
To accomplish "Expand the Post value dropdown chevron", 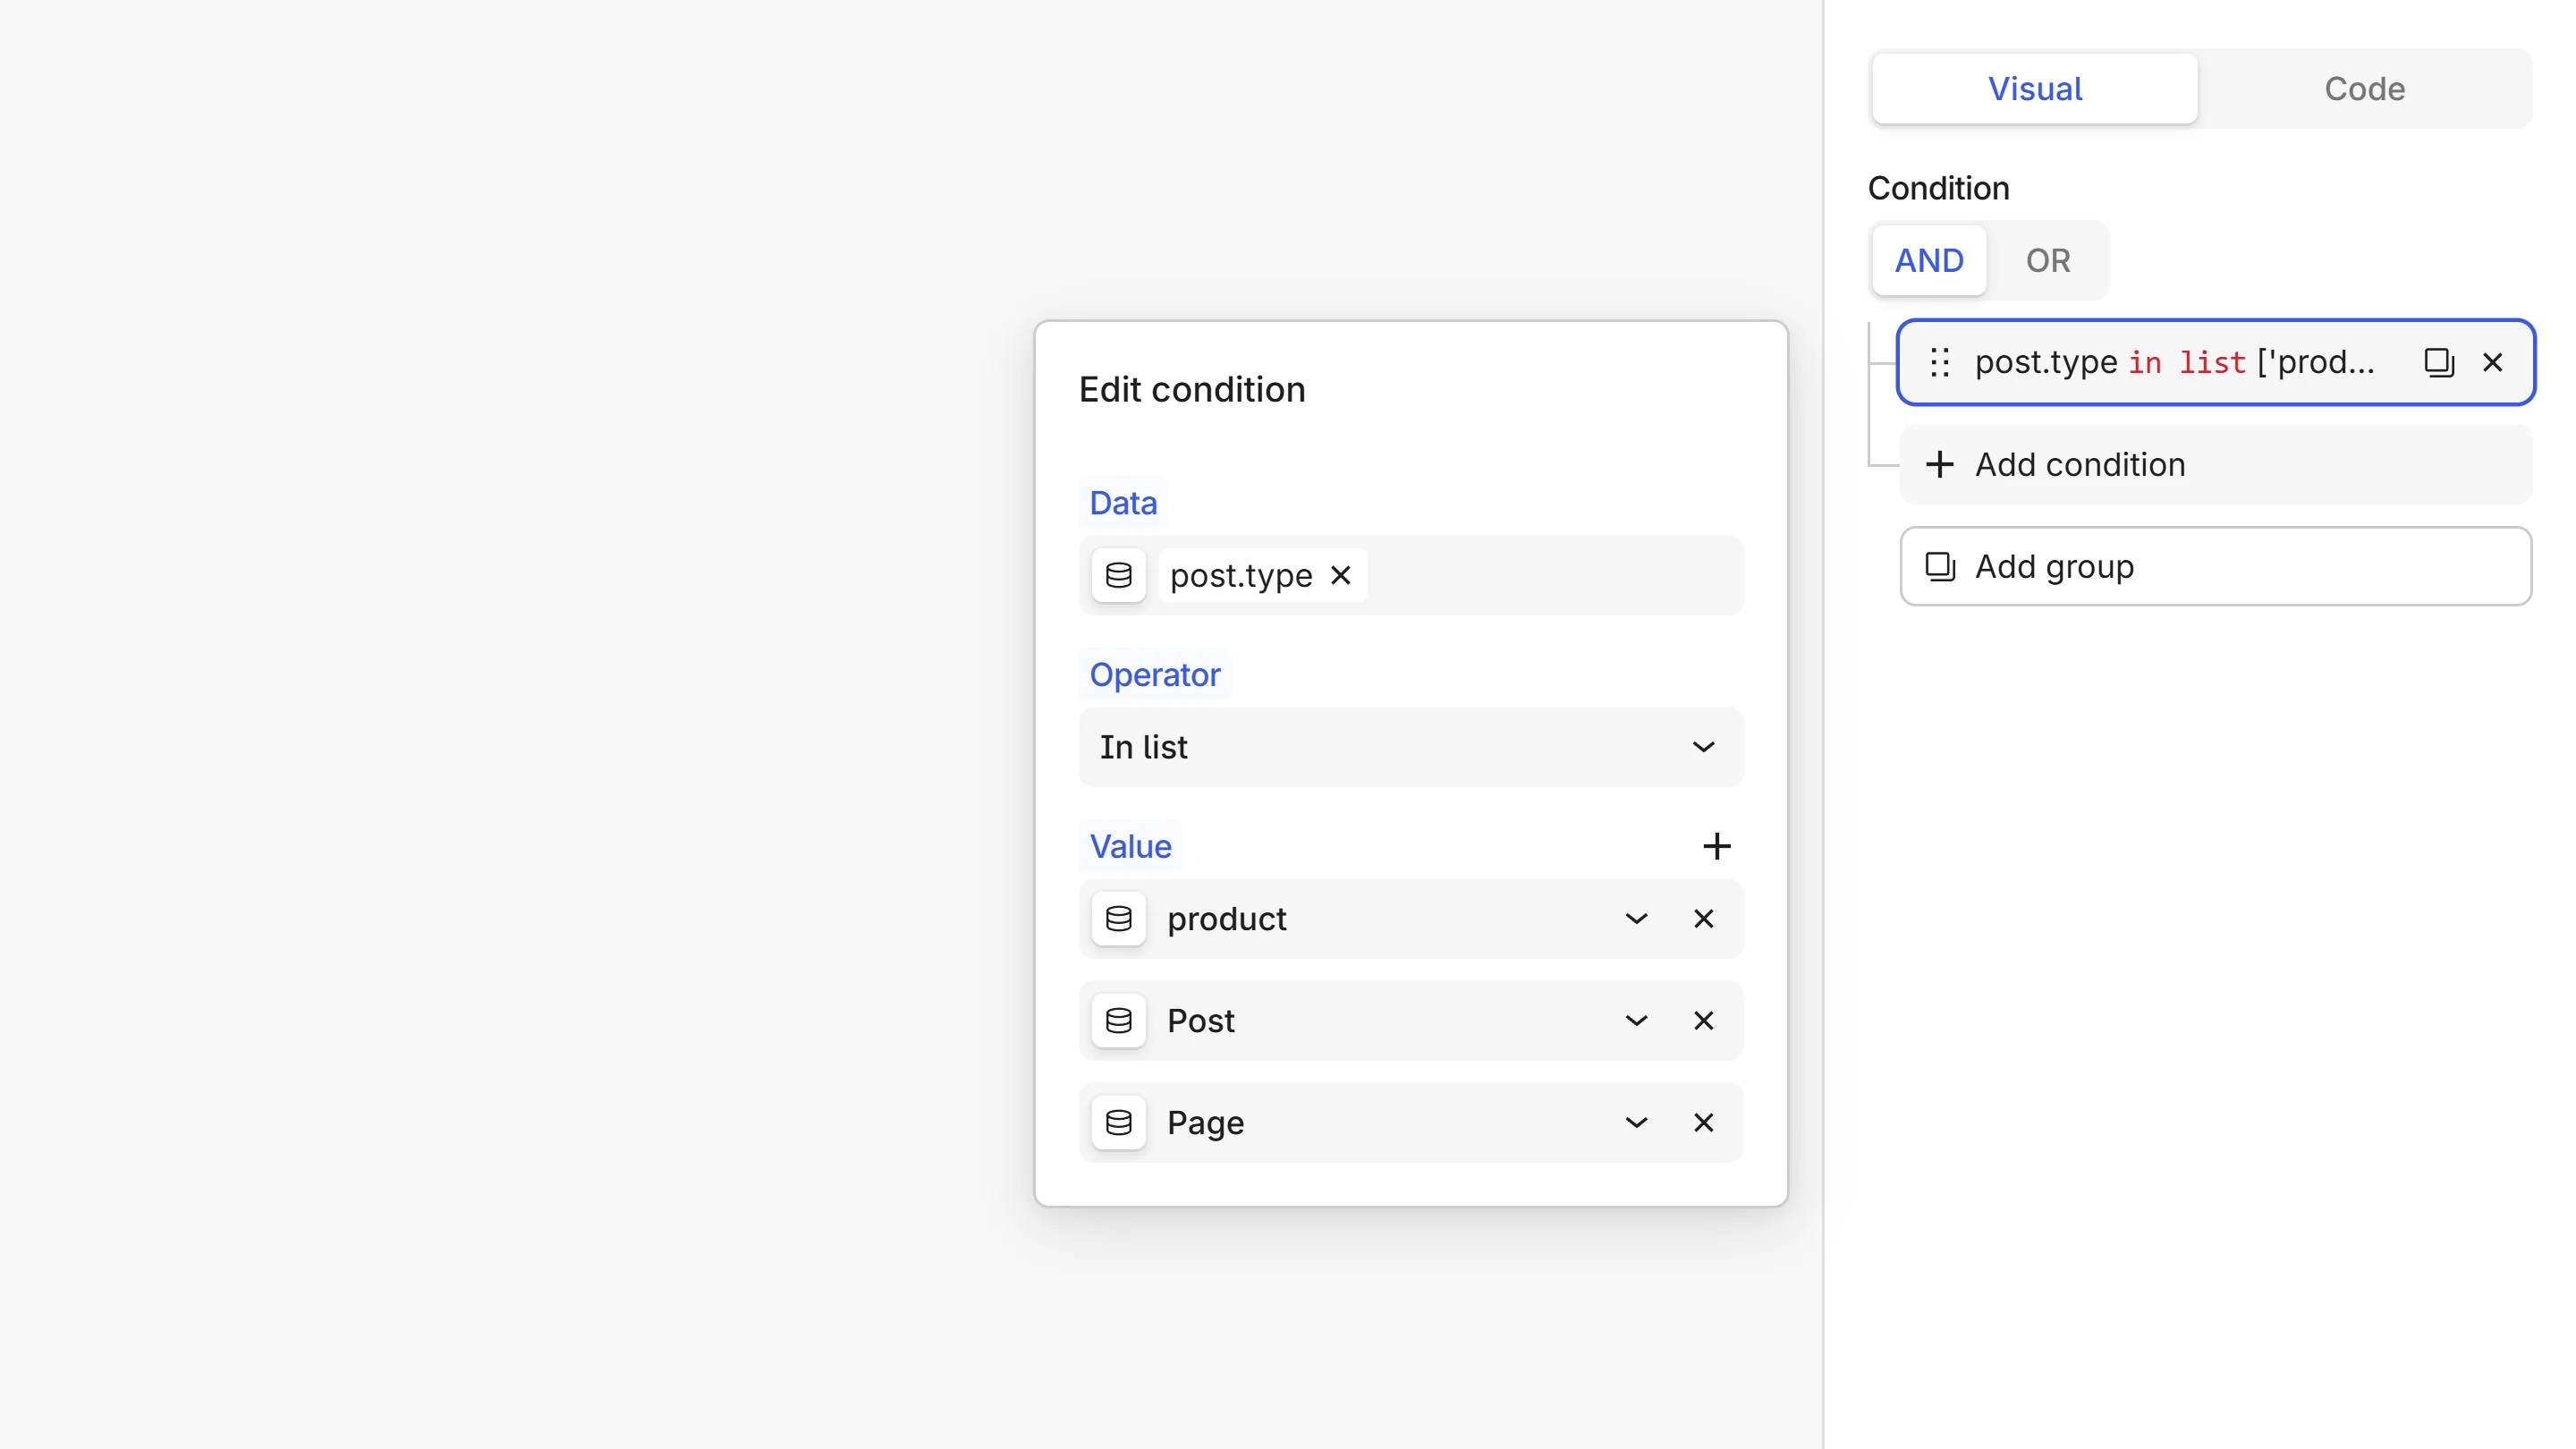I will [1636, 1020].
